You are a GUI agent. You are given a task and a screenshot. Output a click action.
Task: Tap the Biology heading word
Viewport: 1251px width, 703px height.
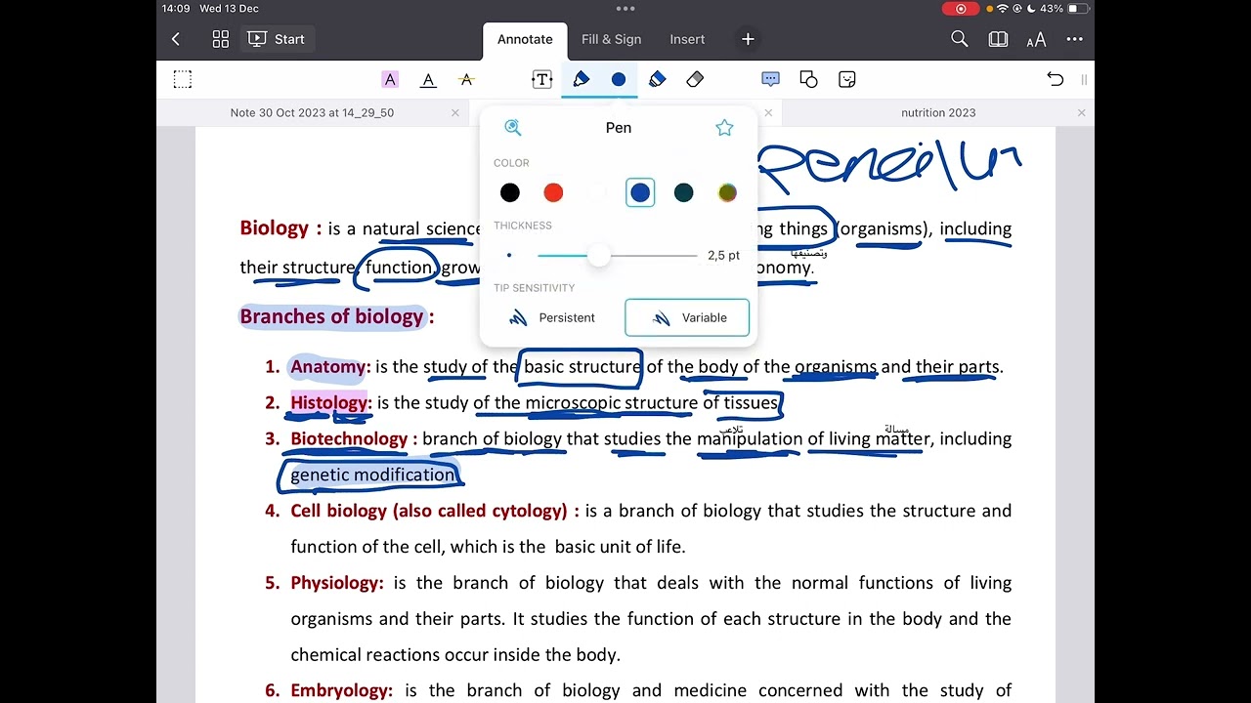(274, 228)
